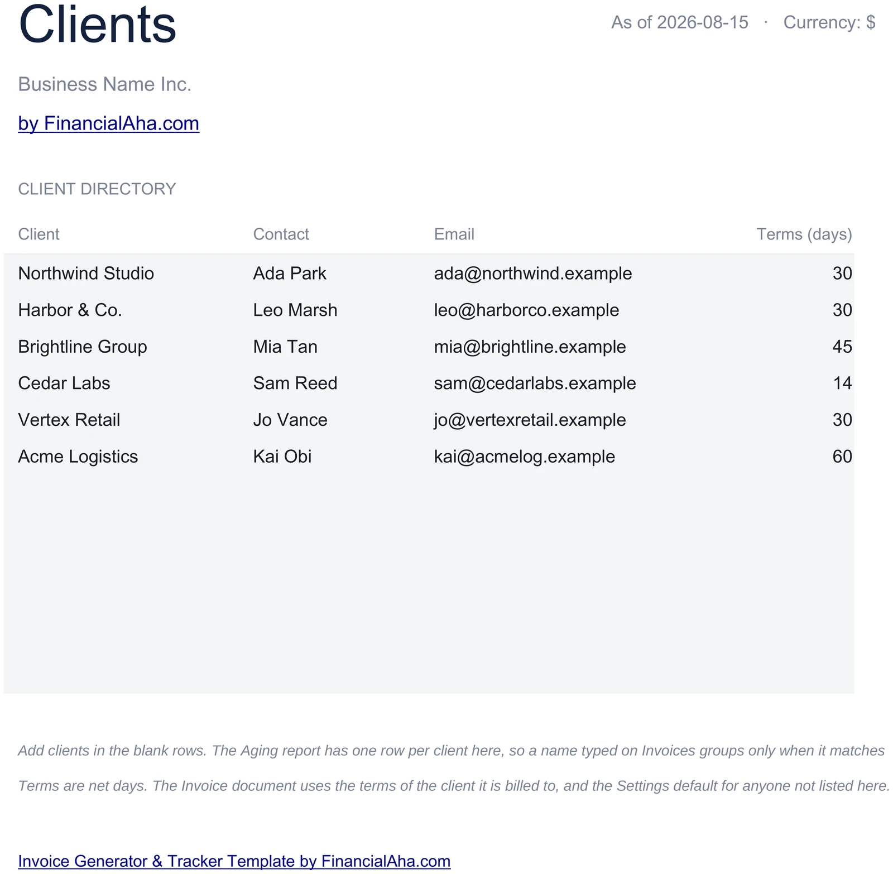This screenshot has width=893, height=874.
Task: Select the email sam@cedarlabs.example
Action: click(x=535, y=383)
